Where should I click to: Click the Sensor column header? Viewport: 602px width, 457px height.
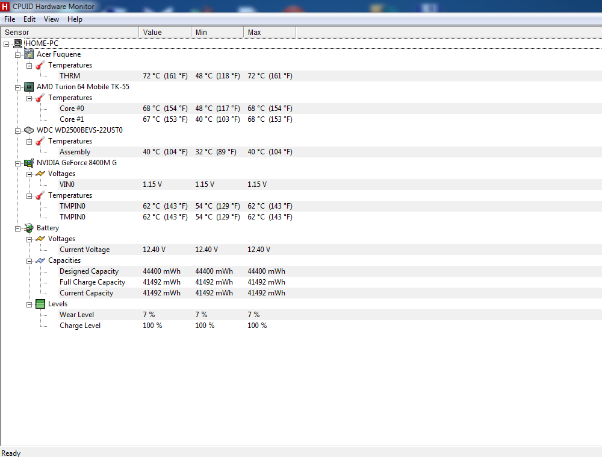click(x=70, y=33)
